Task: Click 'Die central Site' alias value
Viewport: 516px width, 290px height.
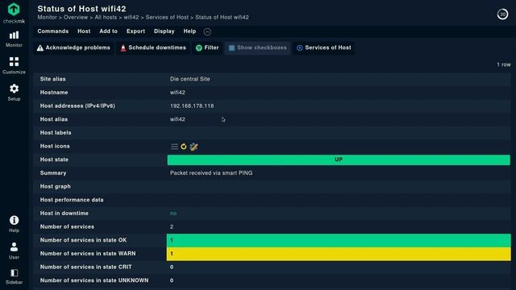Action: (x=190, y=79)
